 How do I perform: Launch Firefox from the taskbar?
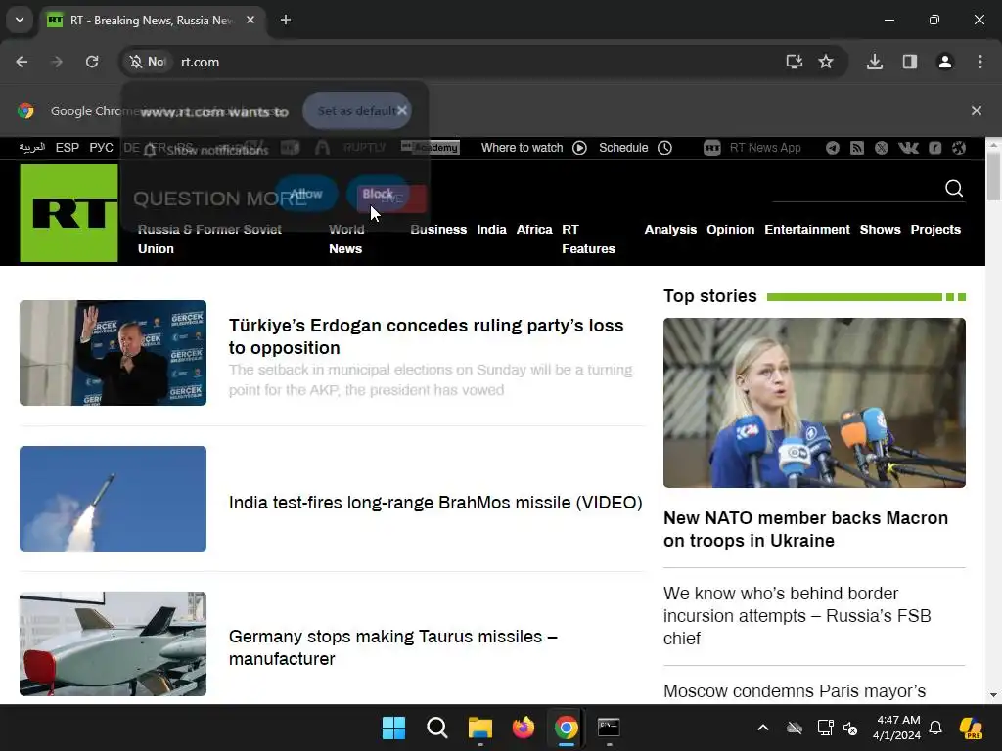[x=524, y=728]
